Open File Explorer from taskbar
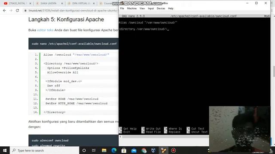The width and height of the screenshot is (275, 154). (x=104, y=150)
